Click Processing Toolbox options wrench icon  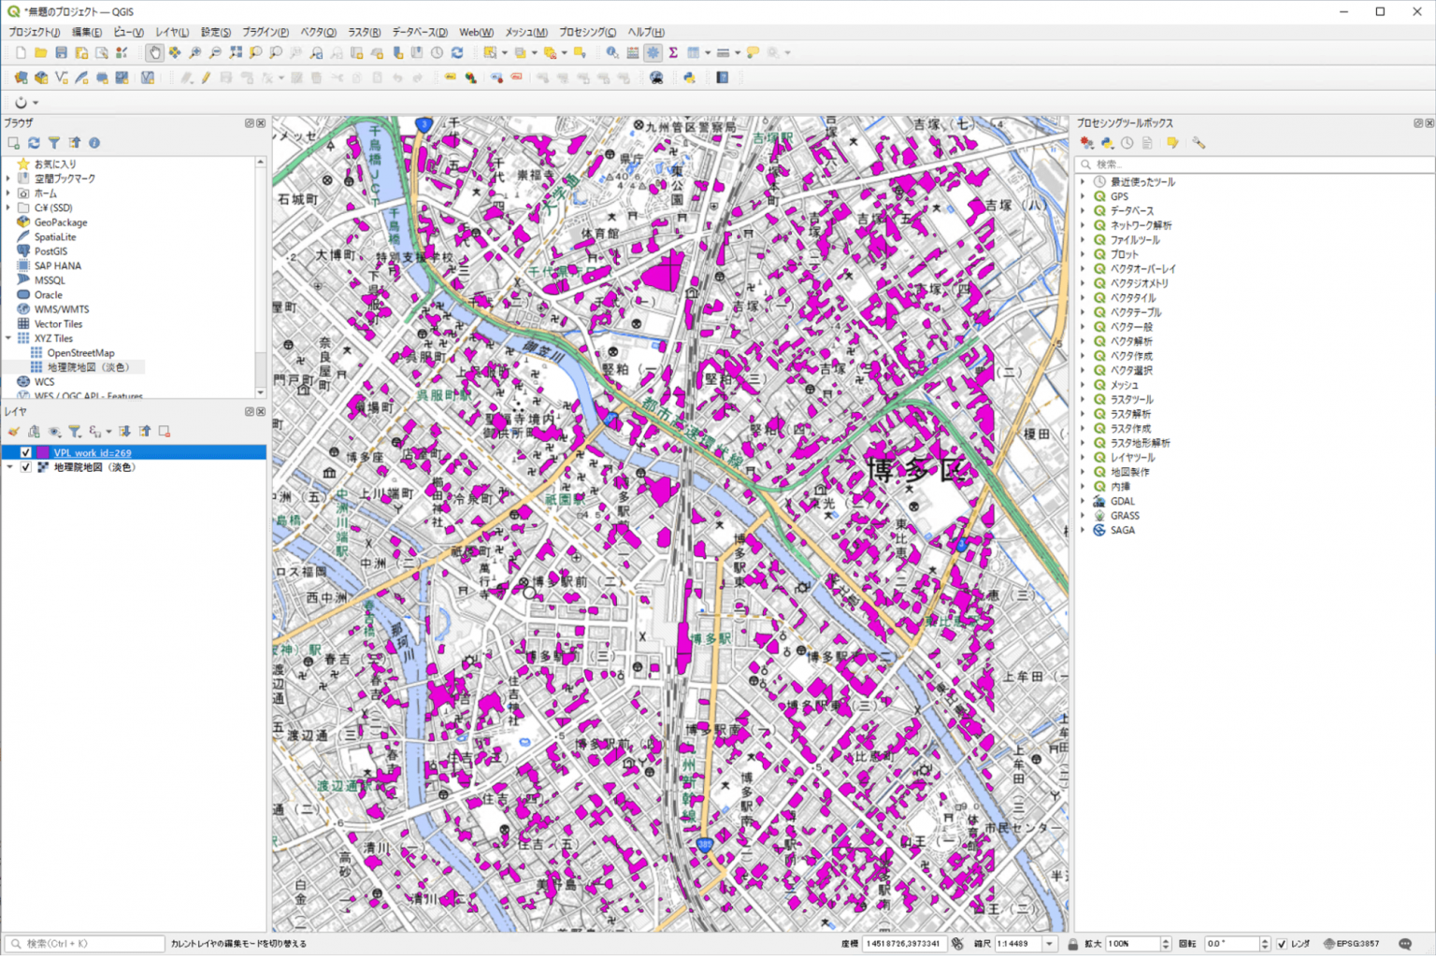(x=1199, y=143)
